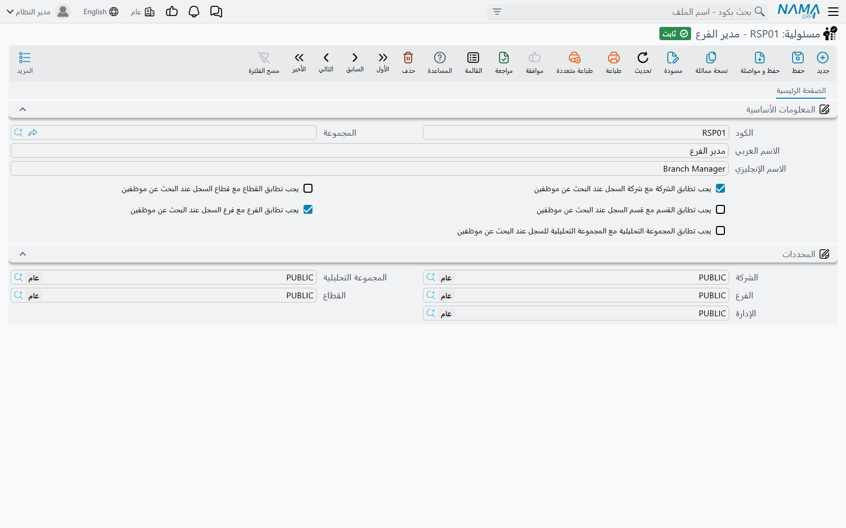Screen dimensions: 846x528
Task: Enable sector match checkbox (تطابق القطاع)
Action: coord(308,188)
